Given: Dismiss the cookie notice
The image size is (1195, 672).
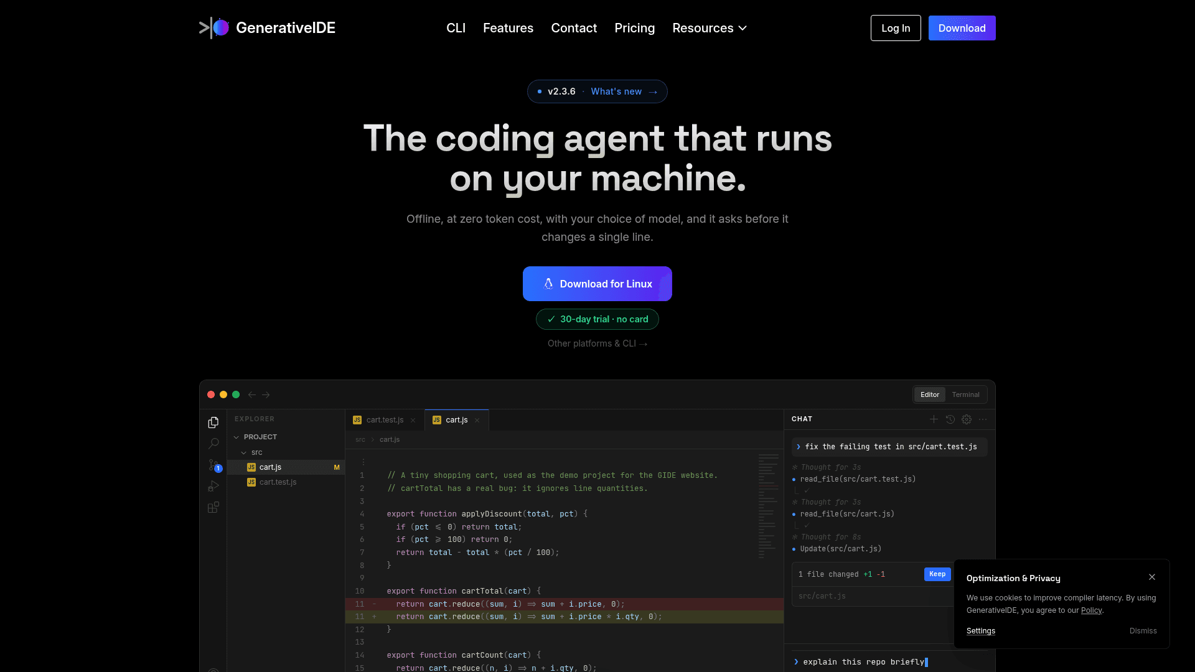Looking at the screenshot, I should coord(1143,631).
